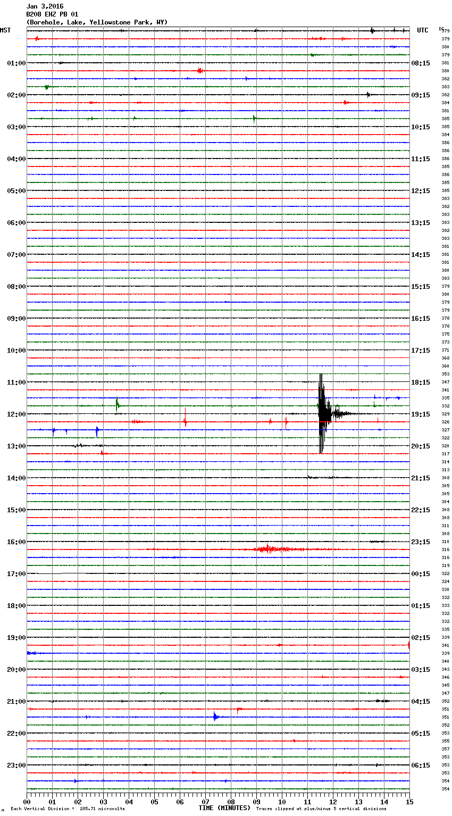Select the 22:00 MST time label
This screenshot has width=452, height=816.
point(16,734)
